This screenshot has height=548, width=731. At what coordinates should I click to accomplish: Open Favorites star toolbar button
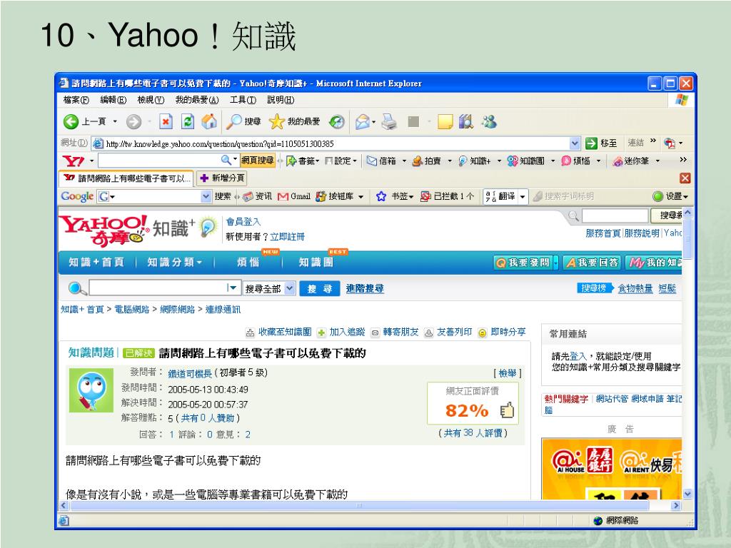295,122
